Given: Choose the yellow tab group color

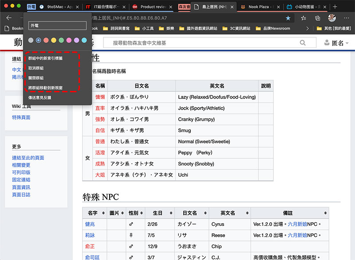Looking at the screenshot, I should pyautogui.click(x=54, y=40).
